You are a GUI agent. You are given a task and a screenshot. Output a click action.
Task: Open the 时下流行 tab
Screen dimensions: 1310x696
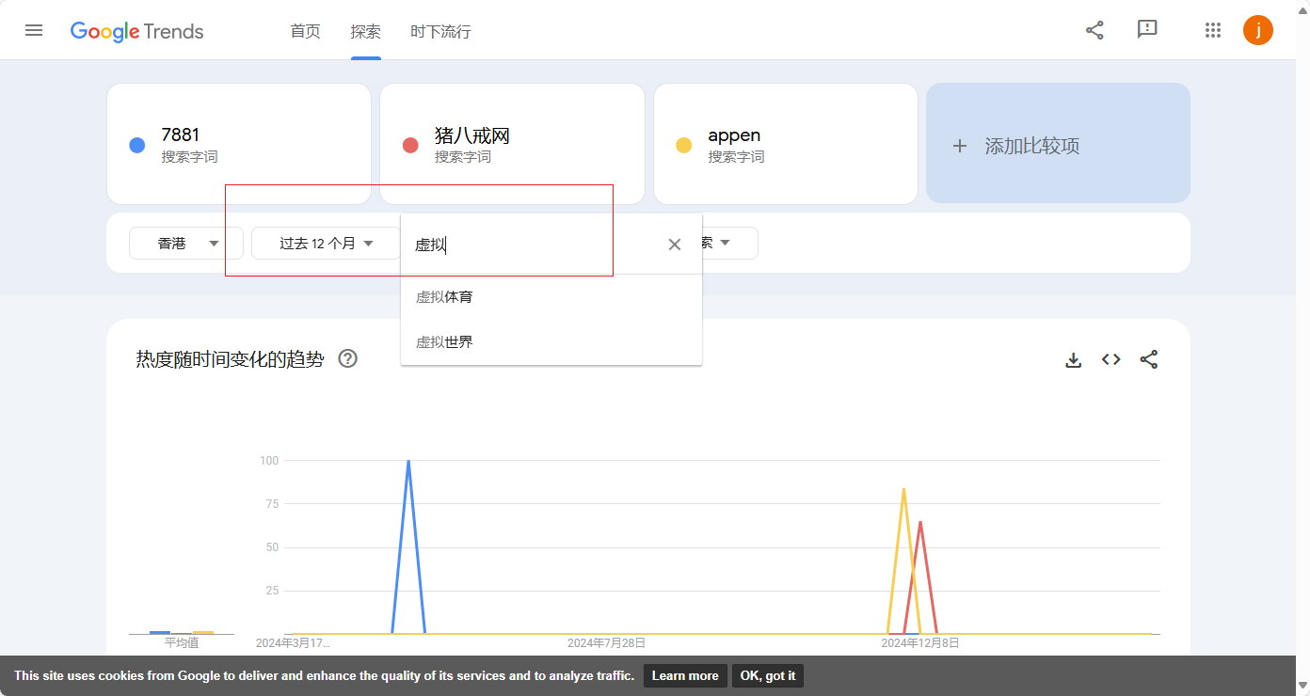pos(440,31)
